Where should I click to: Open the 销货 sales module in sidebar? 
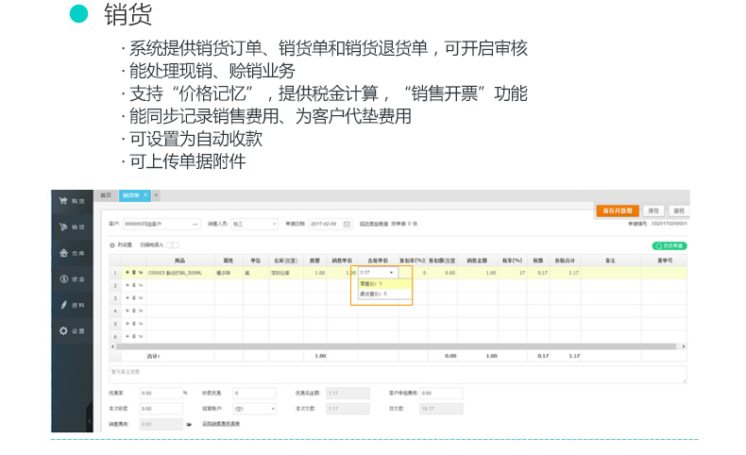tap(74, 227)
